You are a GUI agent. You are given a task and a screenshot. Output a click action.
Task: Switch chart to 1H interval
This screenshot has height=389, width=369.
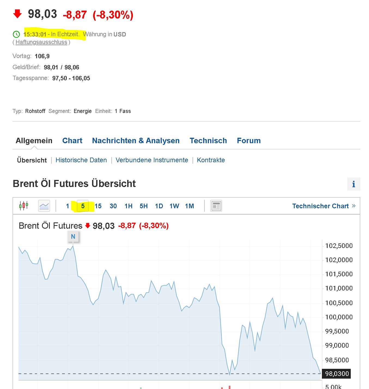pyautogui.click(x=129, y=206)
